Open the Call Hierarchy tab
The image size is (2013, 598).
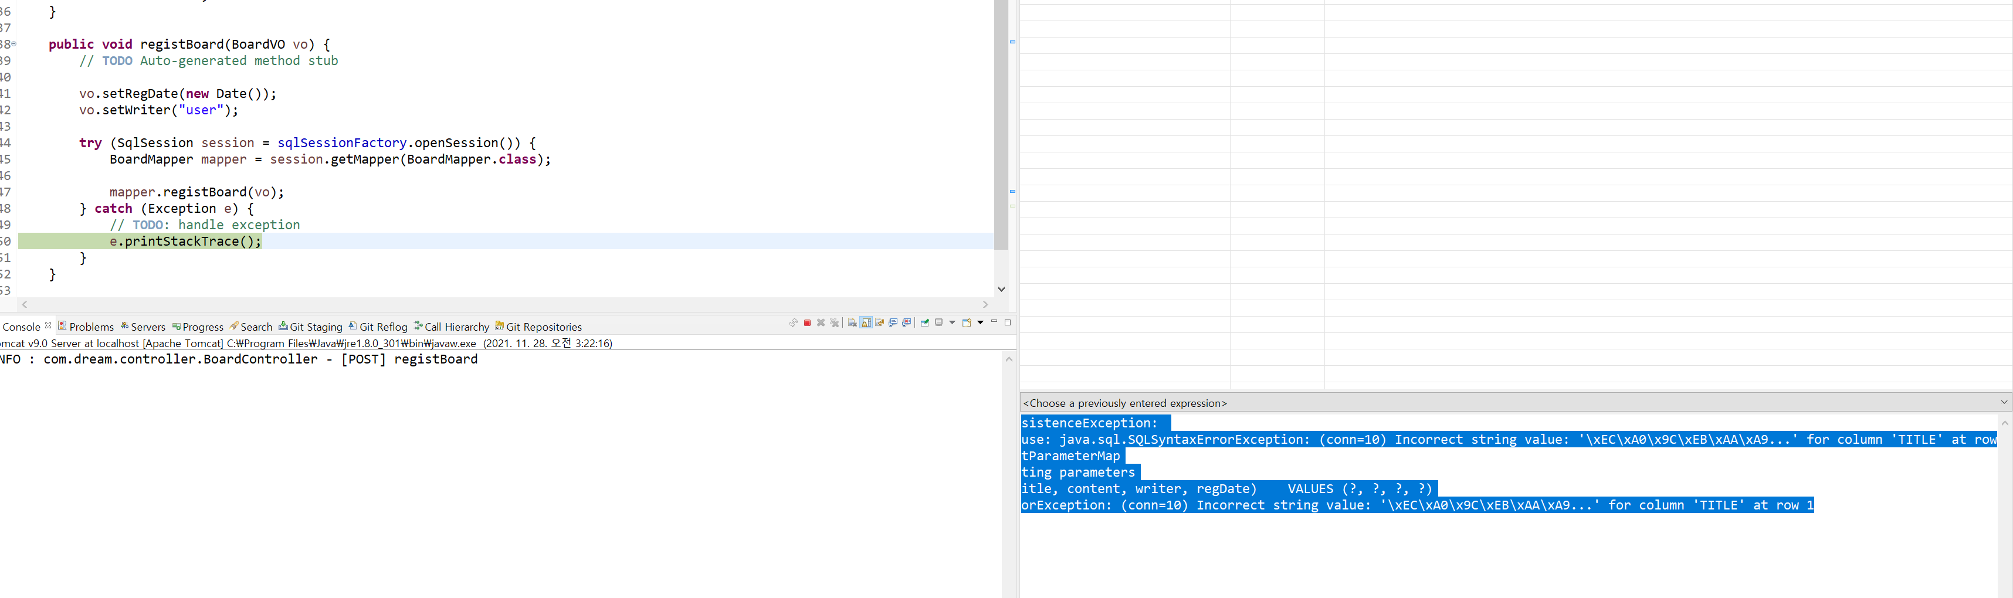point(452,327)
